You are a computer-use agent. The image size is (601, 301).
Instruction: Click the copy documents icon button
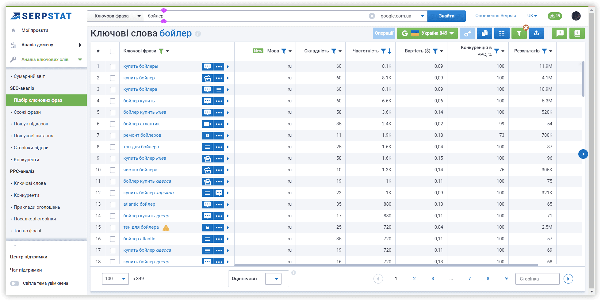pyautogui.click(x=484, y=33)
